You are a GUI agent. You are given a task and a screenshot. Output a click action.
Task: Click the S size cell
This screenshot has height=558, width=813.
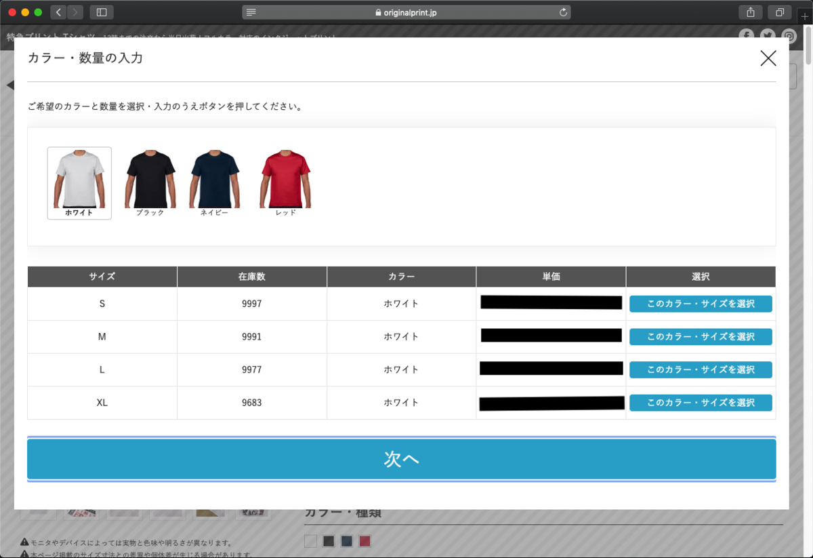pos(102,304)
